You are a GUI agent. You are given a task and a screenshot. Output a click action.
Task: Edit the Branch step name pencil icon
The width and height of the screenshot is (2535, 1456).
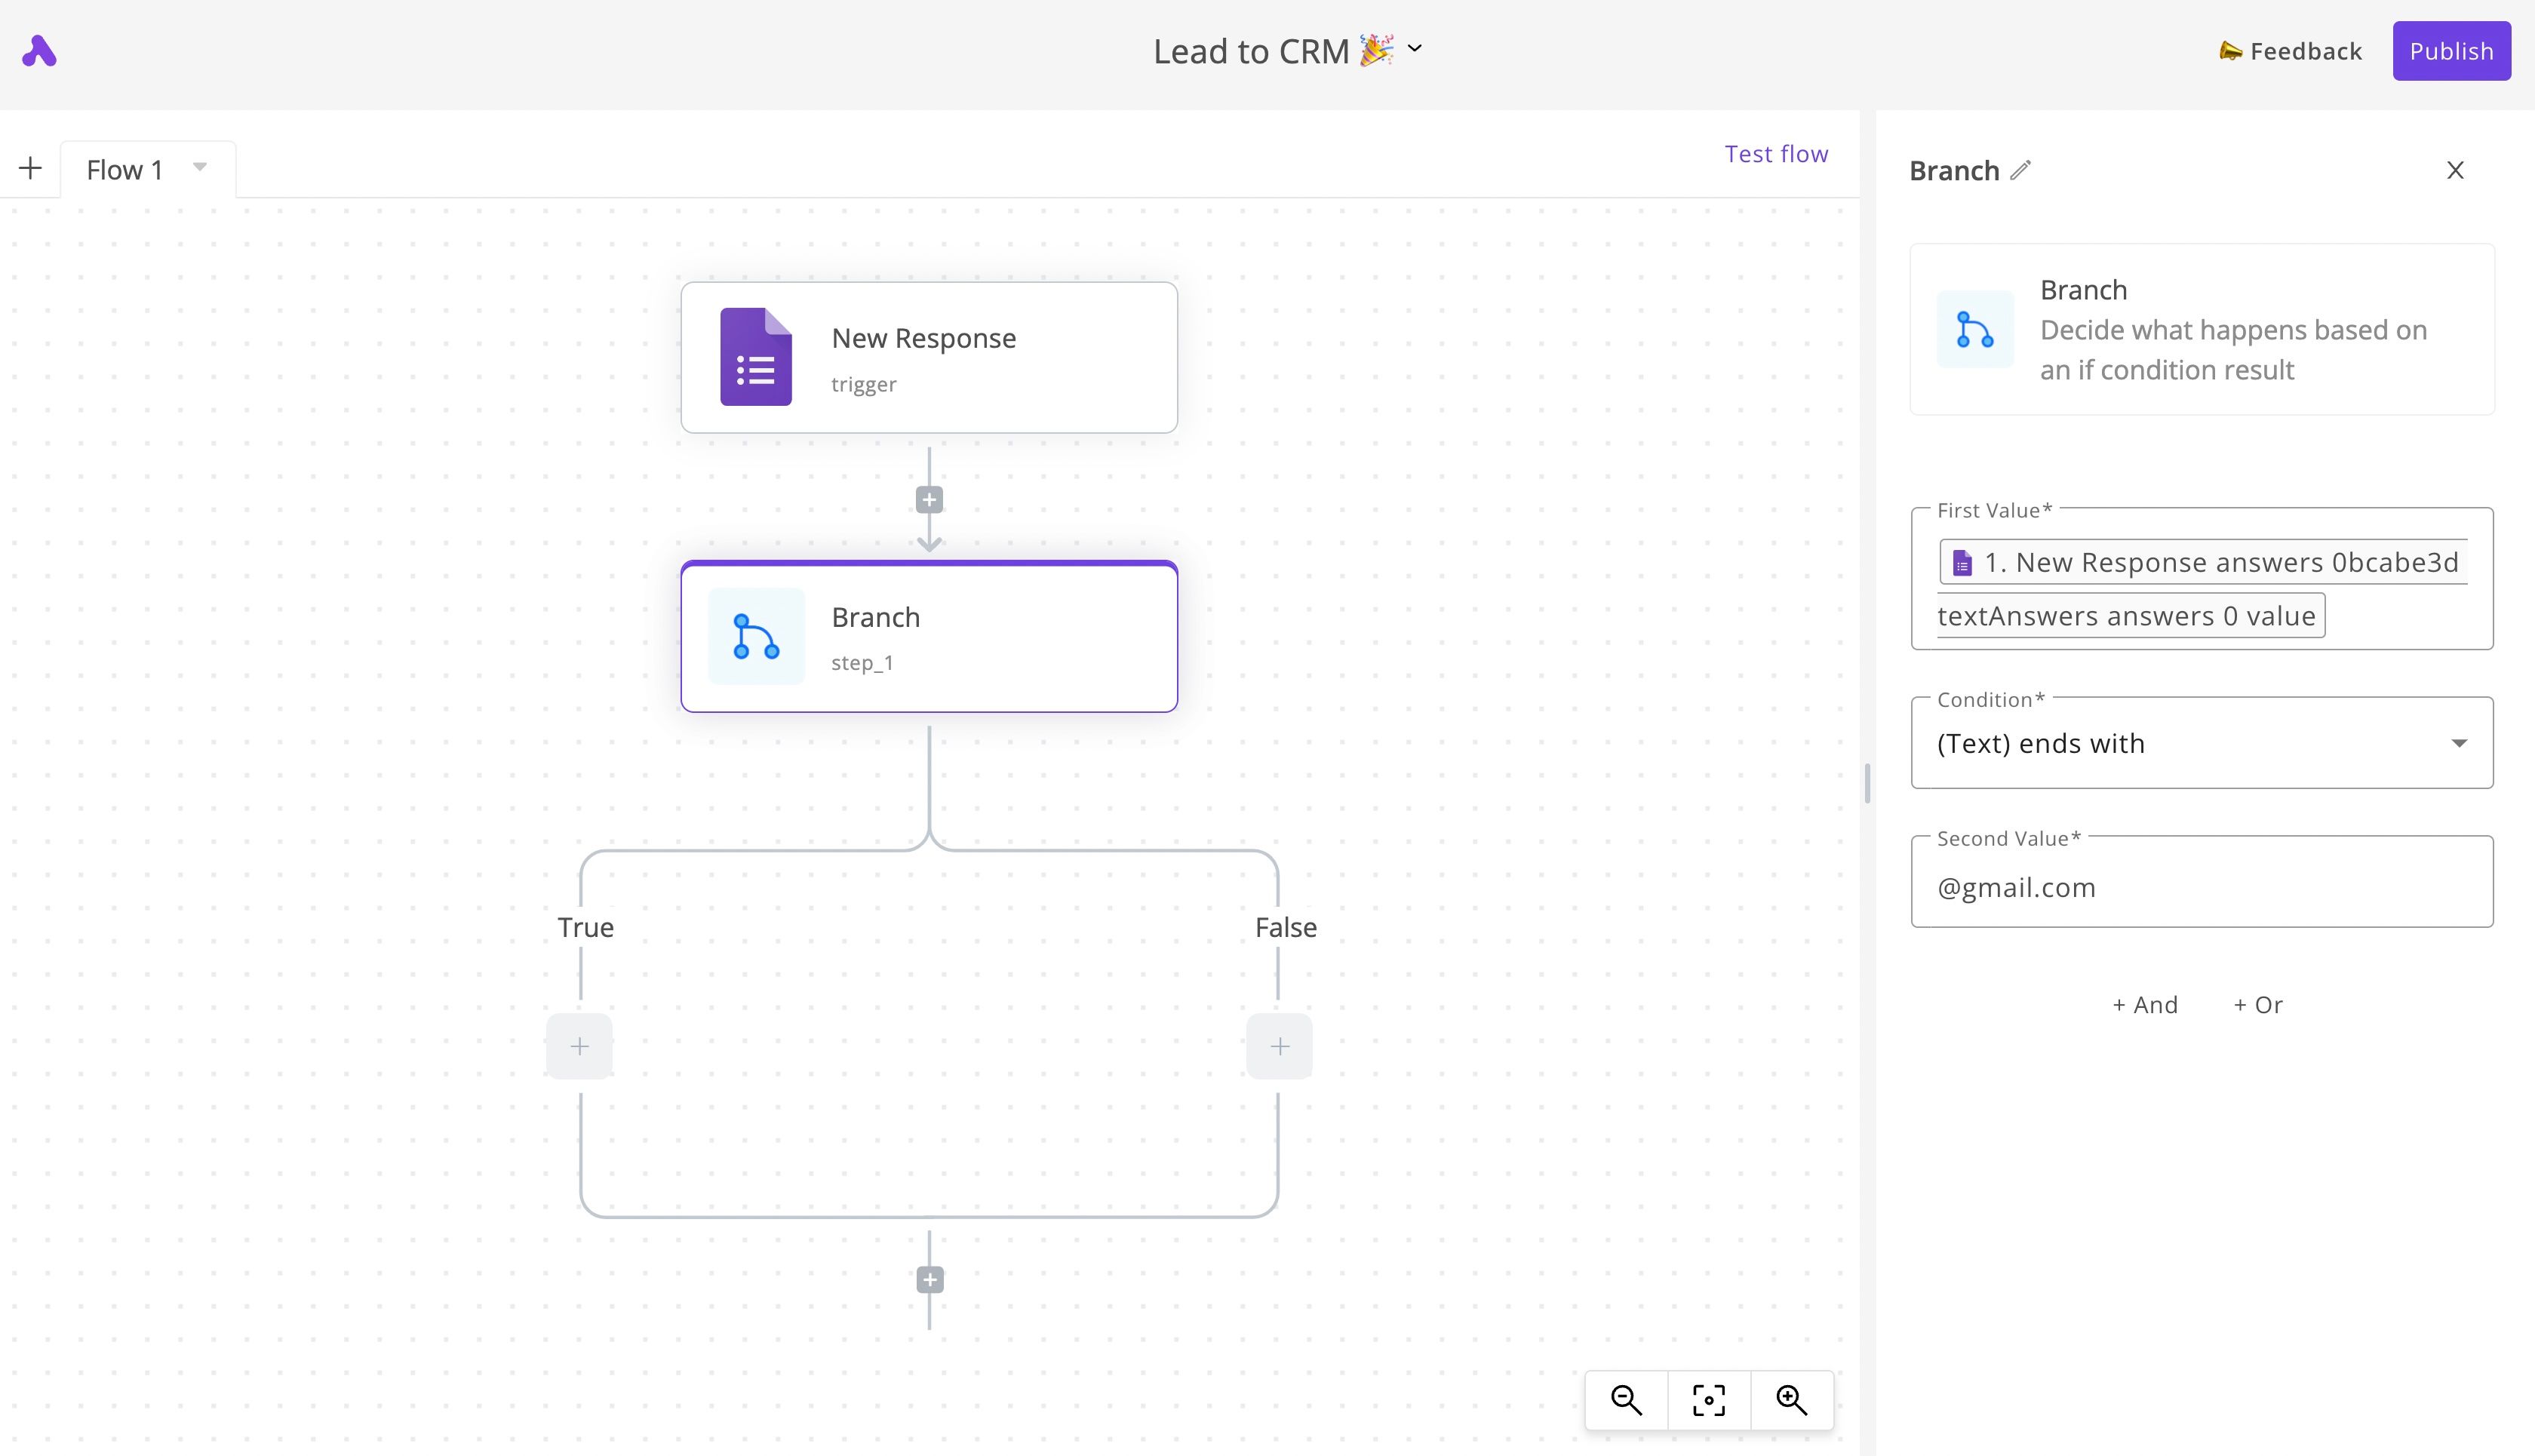coord(2021,170)
